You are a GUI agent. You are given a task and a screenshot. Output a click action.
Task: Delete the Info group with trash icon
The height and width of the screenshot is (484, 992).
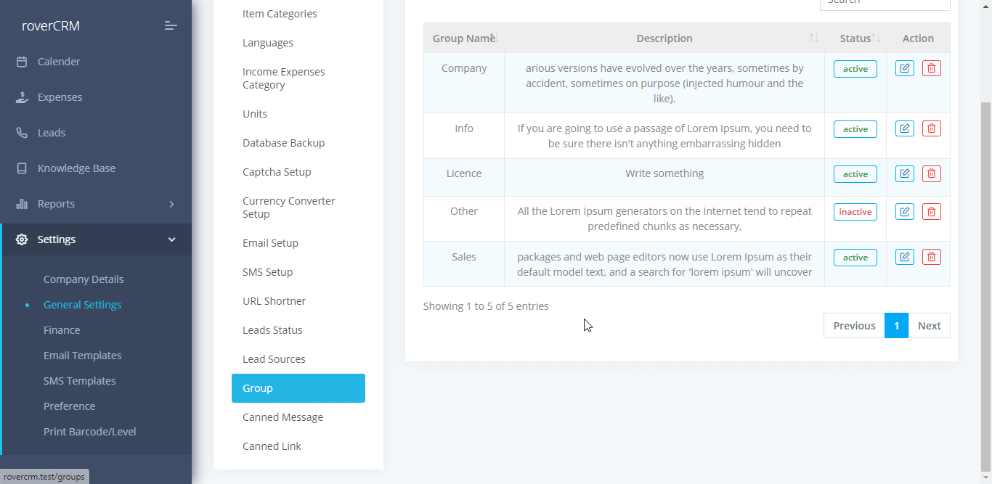(931, 129)
